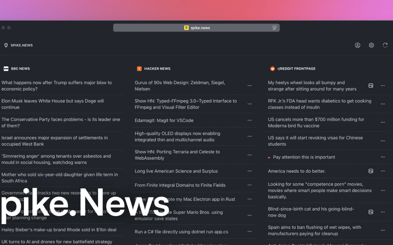Viewport: 393px width, 245px height.
Task: Open 'US cancels more than $700 million' post
Action: click(x=316, y=123)
